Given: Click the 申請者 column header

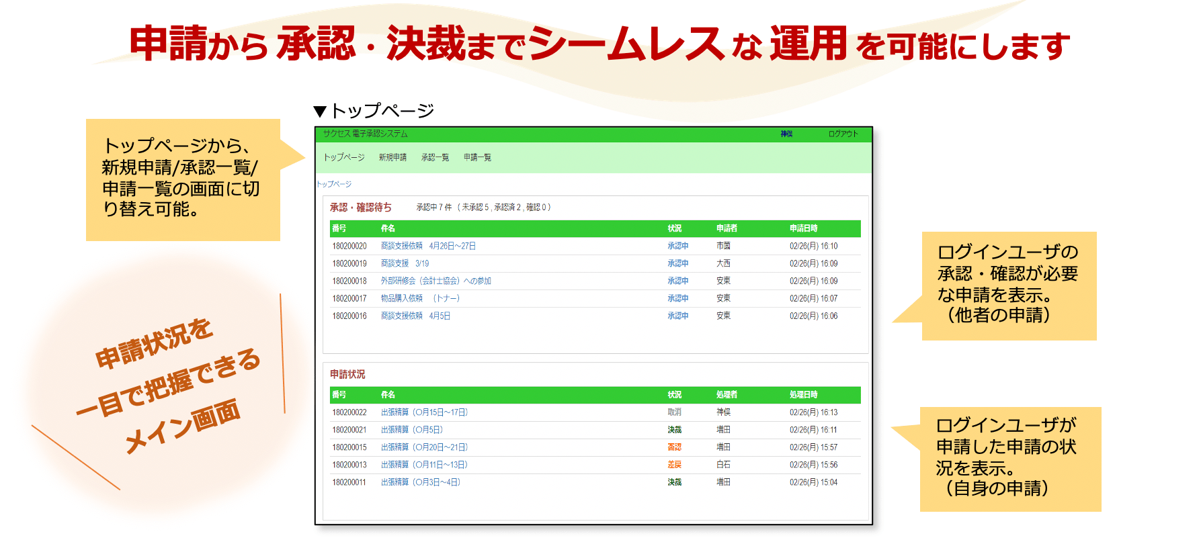Looking at the screenshot, I should coord(727,228).
